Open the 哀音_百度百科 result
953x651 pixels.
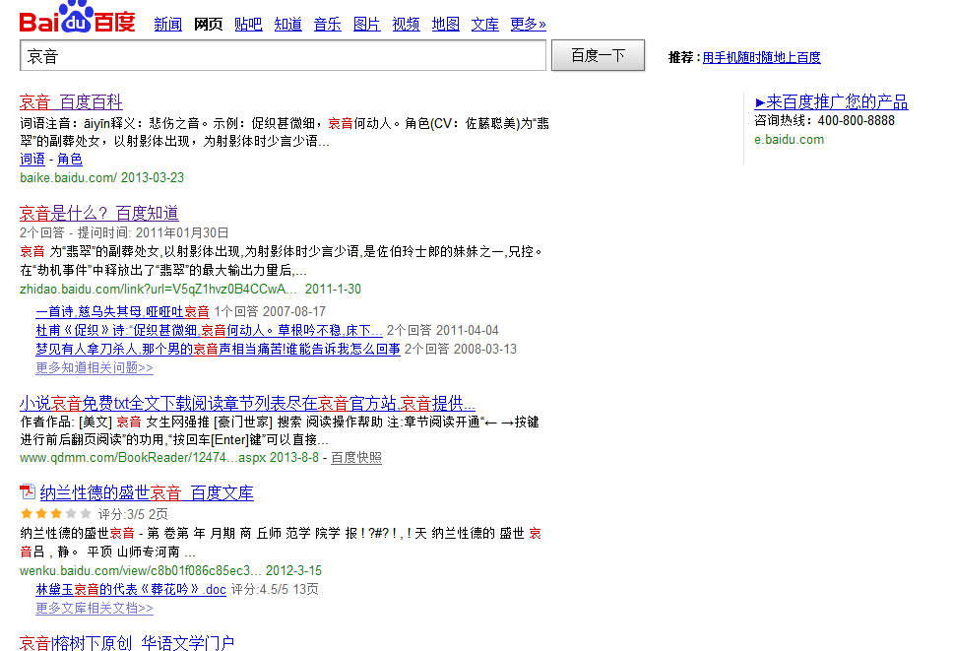(x=71, y=102)
